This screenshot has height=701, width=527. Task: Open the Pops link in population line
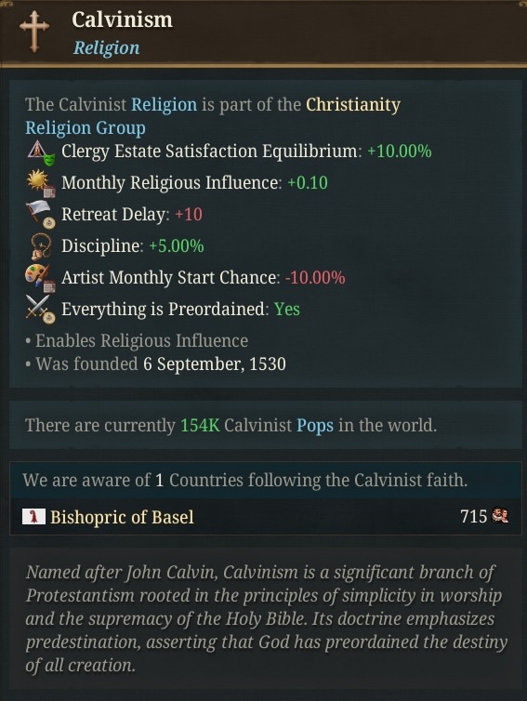315,425
